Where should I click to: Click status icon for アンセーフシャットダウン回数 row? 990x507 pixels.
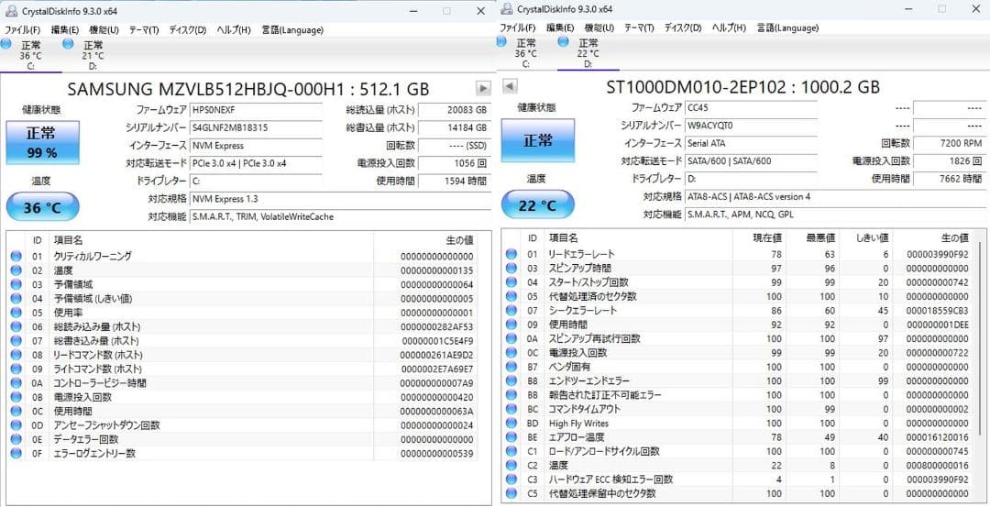coord(16,424)
